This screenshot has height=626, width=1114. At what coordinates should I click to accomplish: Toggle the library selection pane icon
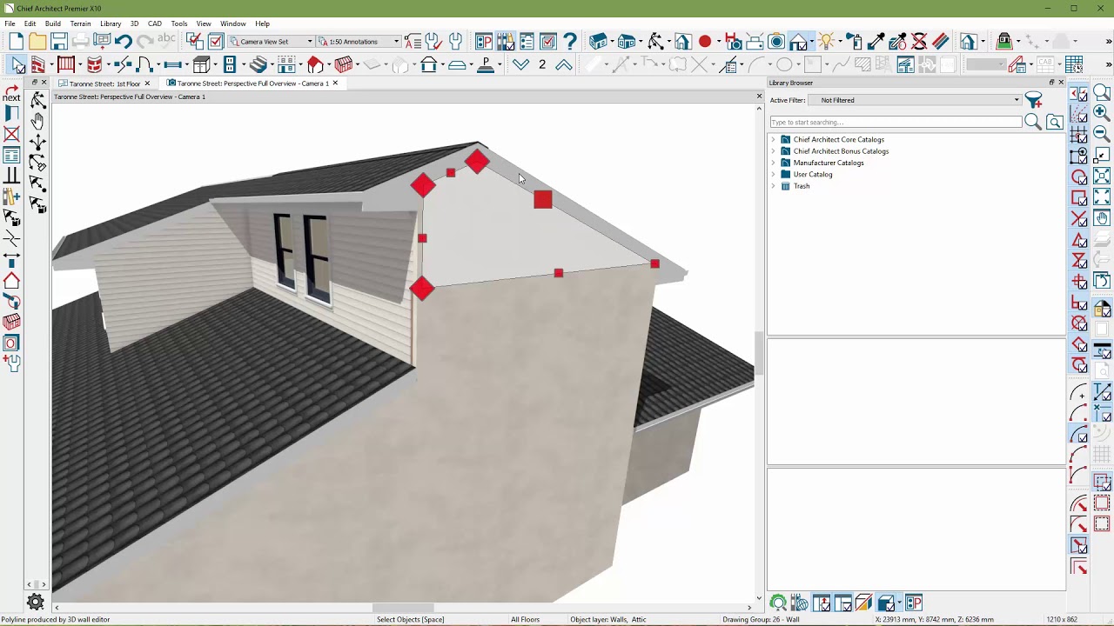(x=842, y=603)
